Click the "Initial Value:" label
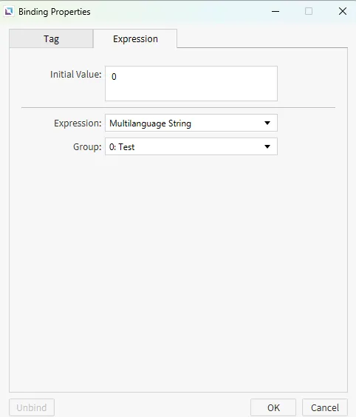 coord(76,74)
